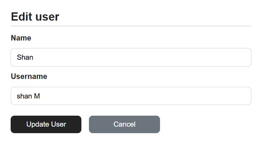Select the text box under the Username label
This screenshot has width=262, height=151.
[131, 96]
